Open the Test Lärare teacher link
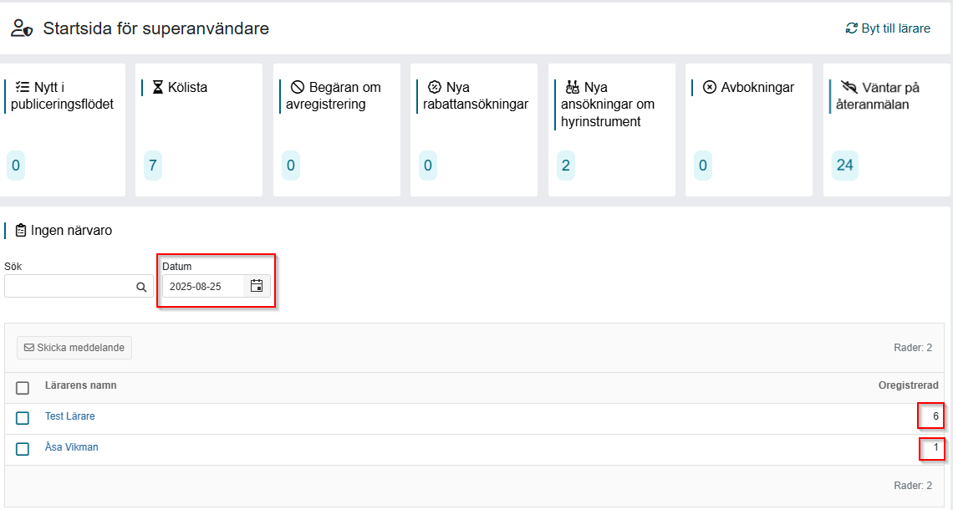This screenshot has height=510, width=953. coord(70,416)
